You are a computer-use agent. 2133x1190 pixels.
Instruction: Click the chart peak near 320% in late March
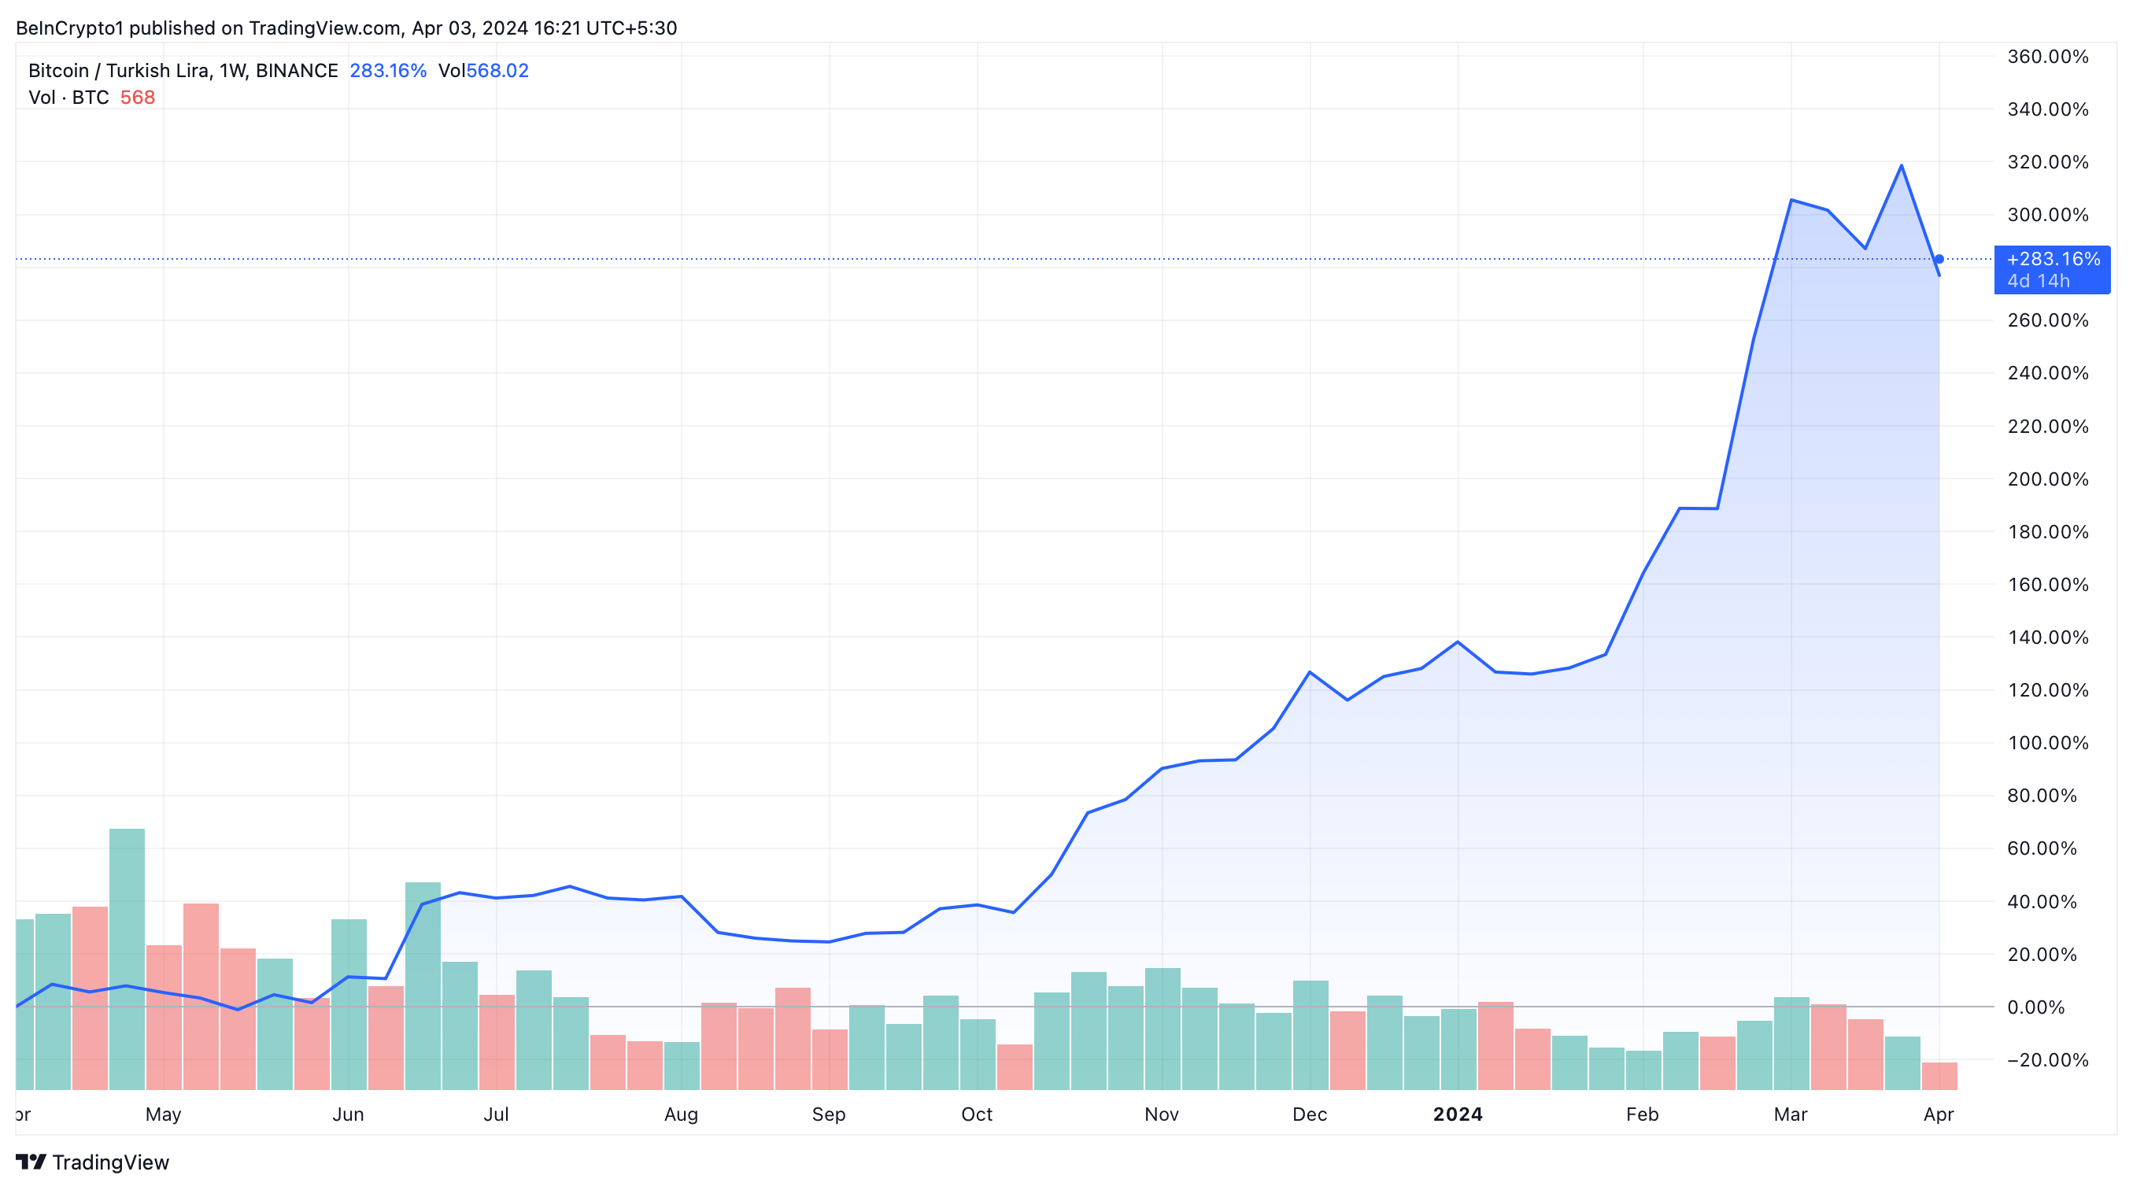pos(1901,165)
